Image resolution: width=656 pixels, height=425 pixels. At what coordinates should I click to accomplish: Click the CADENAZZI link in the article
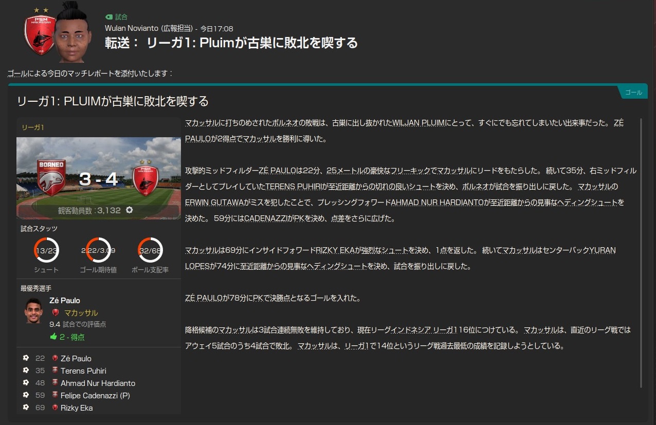pos(266,218)
